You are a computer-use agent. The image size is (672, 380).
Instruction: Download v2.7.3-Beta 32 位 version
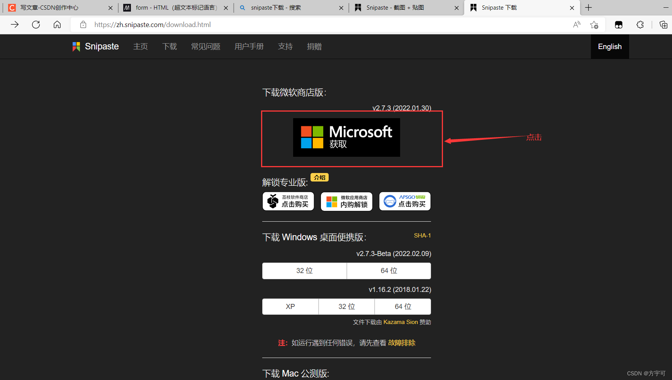[x=304, y=271]
